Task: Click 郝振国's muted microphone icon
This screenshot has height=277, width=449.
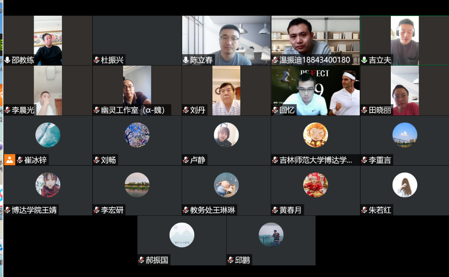Action: (x=141, y=260)
